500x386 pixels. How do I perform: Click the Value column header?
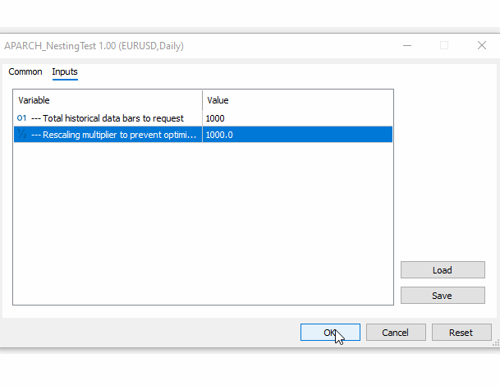(297, 100)
